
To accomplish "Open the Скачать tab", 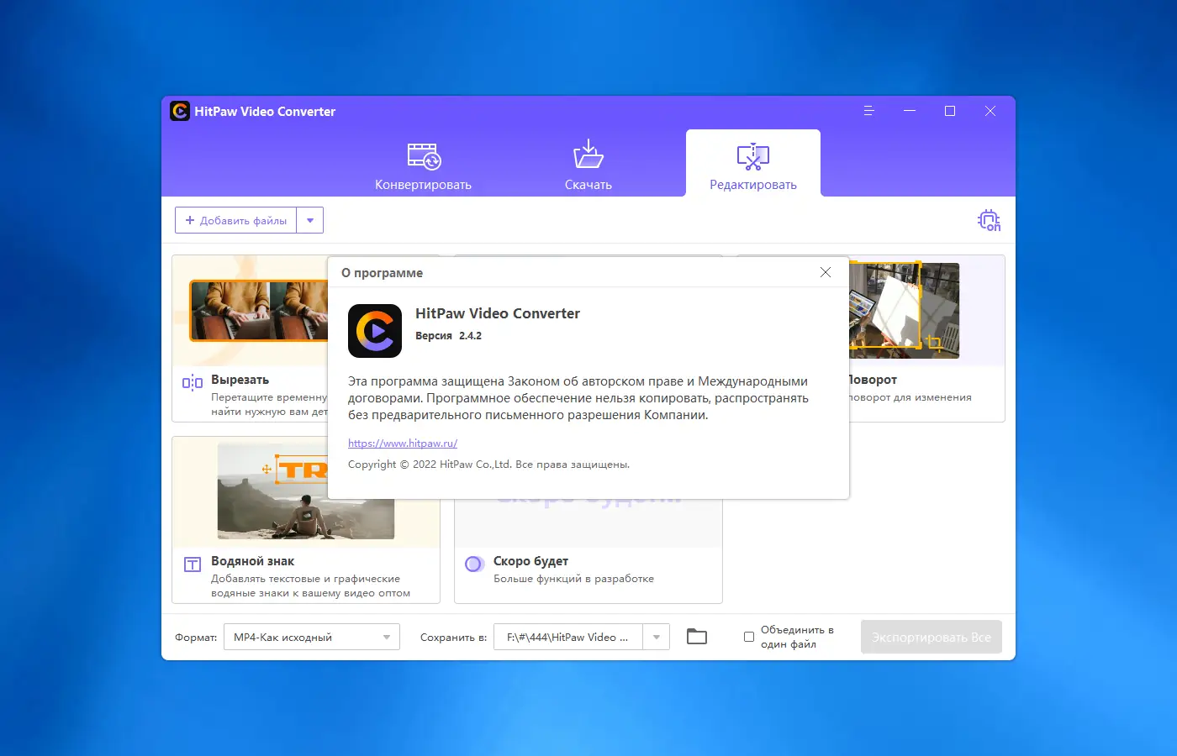I will tap(588, 166).
